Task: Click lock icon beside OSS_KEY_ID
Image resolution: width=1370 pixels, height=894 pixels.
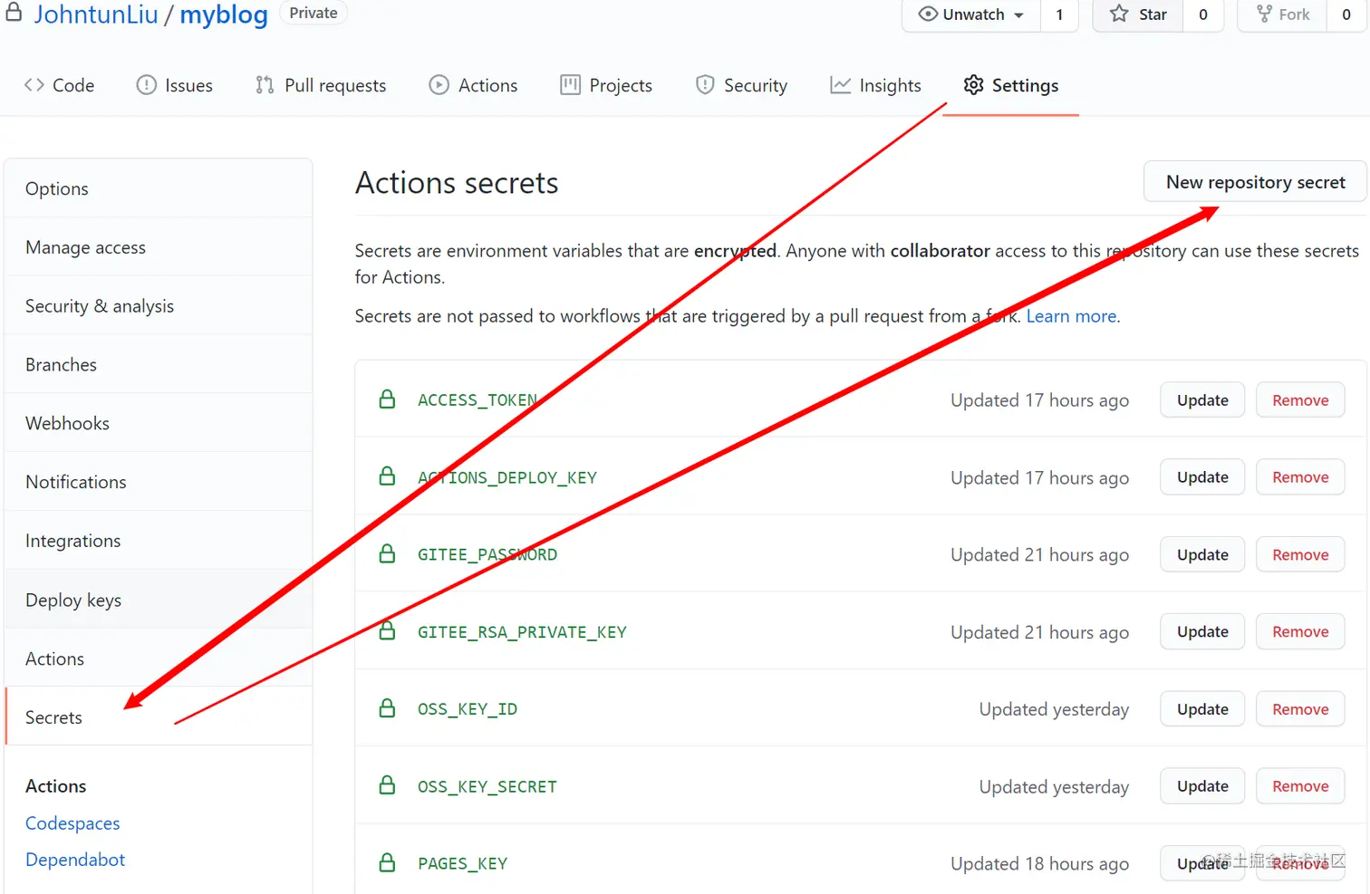Action: click(x=387, y=708)
